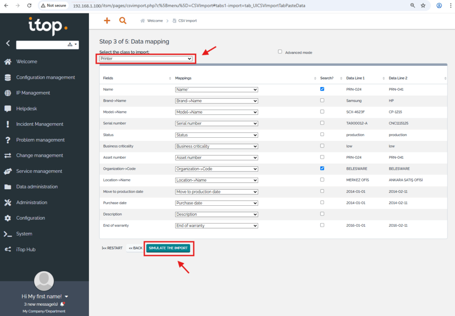Click the orange plus create icon
Image resolution: width=455 pixels, height=316 pixels.
click(107, 21)
